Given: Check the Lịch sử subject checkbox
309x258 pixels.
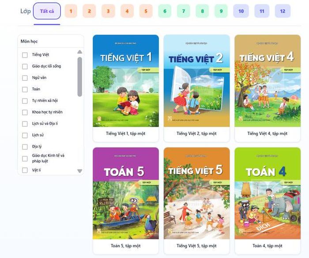Looking at the screenshot, I should click(25, 135).
